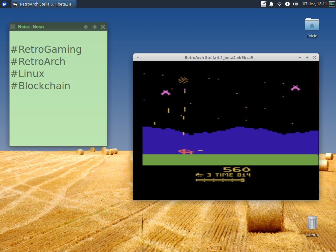The height and width of the screenshot is (252, 336).
Task: Go to next note with right arrow
Action: point(94,27)
